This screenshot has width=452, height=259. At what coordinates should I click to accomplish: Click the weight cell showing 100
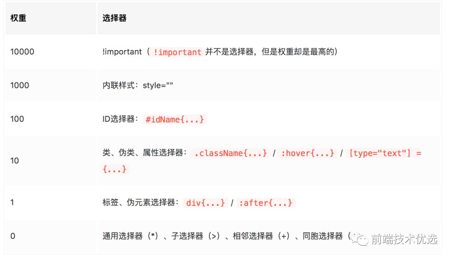pyautogui.click(x=17, y=119)
